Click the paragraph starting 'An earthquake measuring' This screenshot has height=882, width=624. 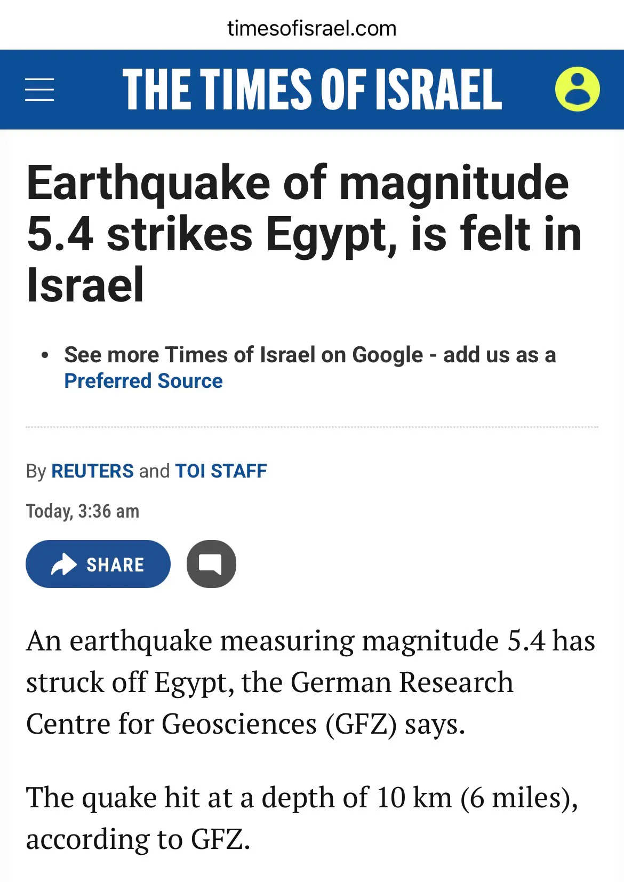(311, 682)
